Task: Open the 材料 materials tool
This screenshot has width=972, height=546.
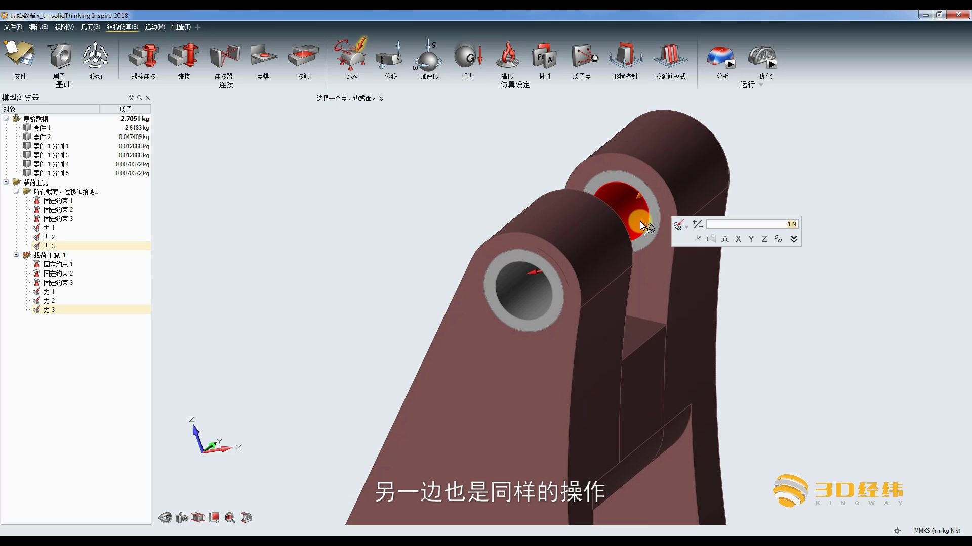Action: click(x=544, y=56)
